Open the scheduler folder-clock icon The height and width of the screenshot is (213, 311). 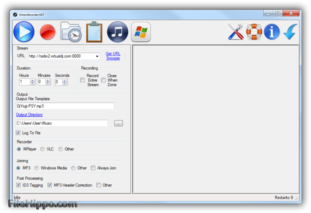pos(71,32)
